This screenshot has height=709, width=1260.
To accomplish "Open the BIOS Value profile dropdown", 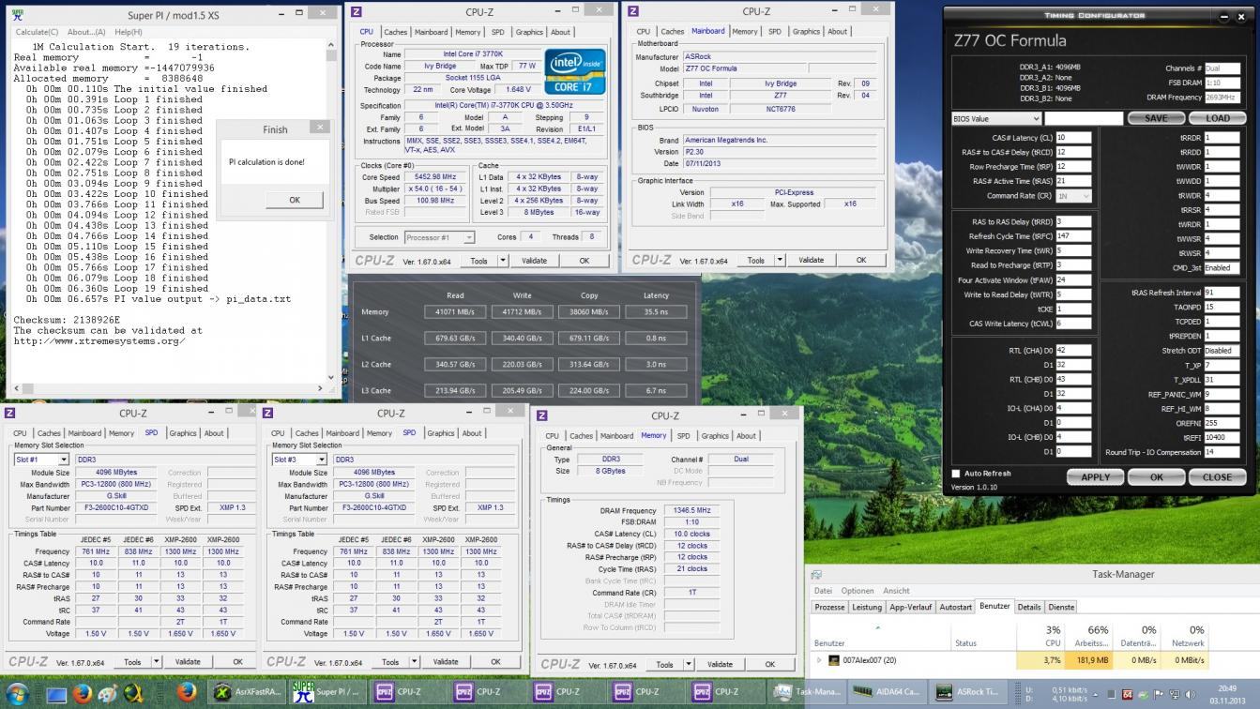I will pyautogui.click(x=995, y=118).
